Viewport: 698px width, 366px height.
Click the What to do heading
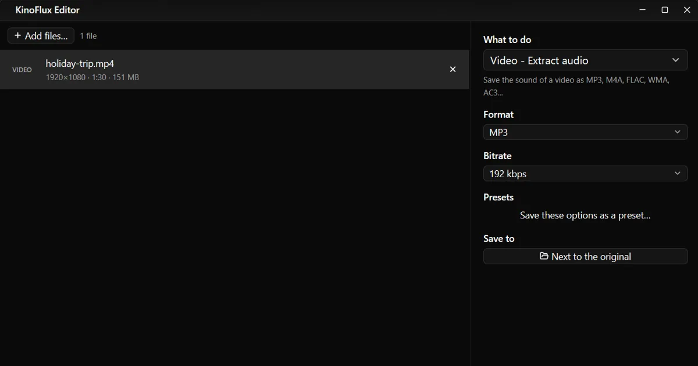tap(507, 40)
